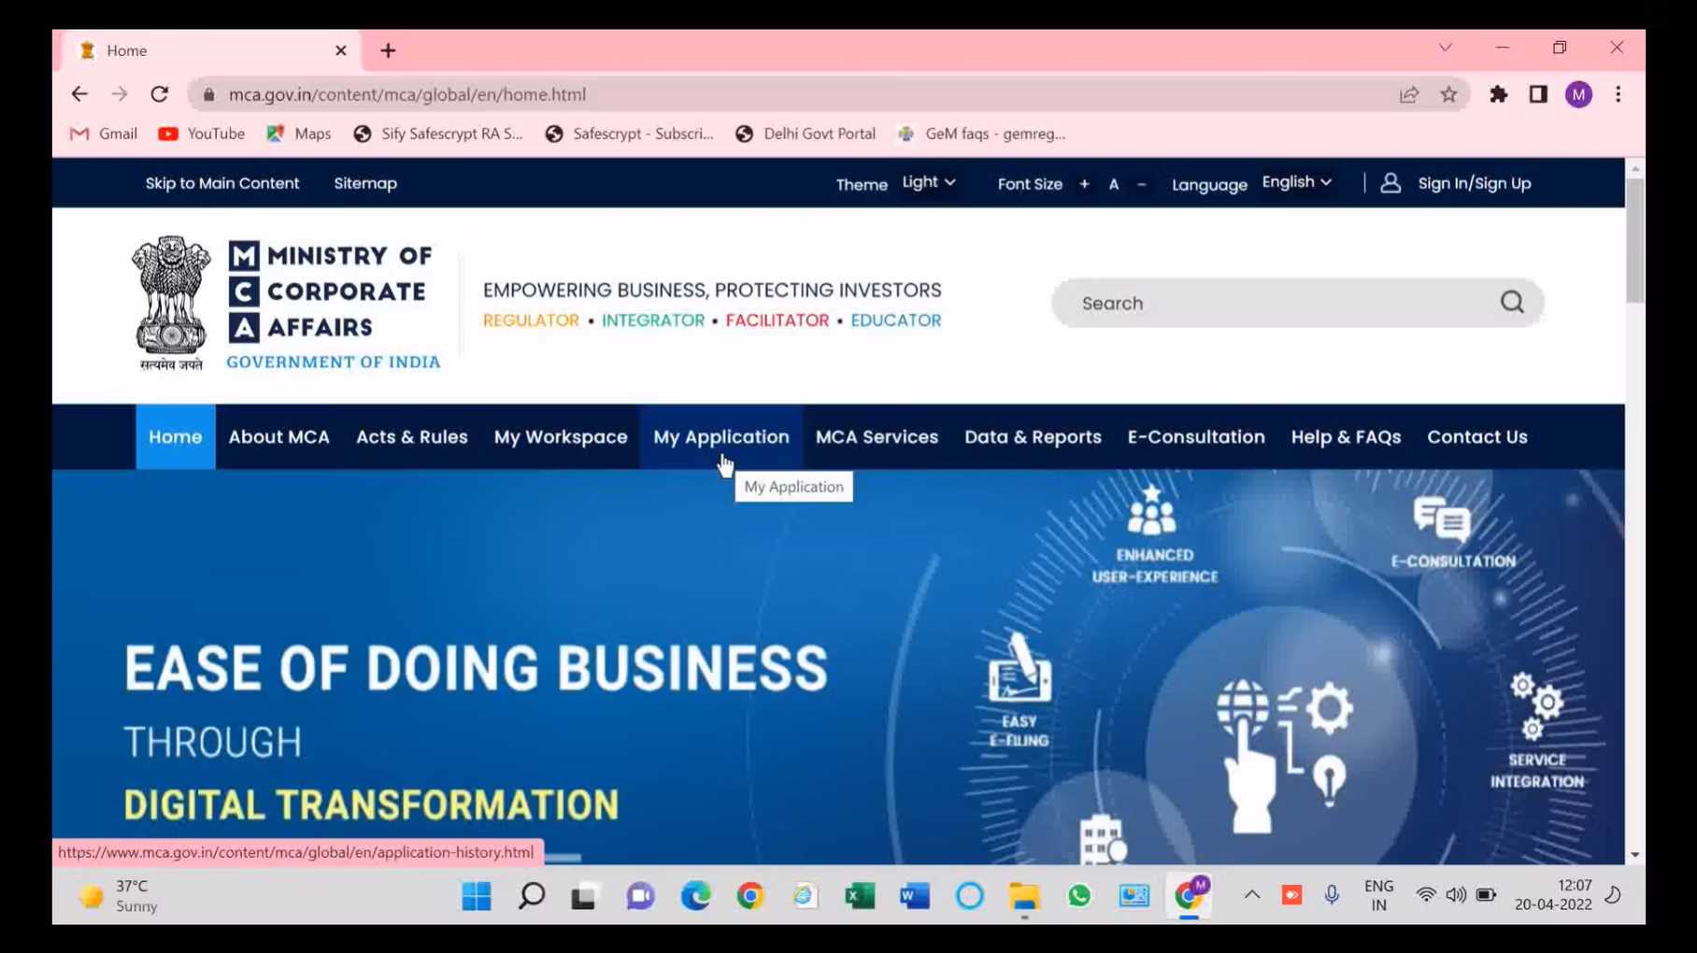Click the Ministry of Corporate Affairs emblem logo
Screen dimensions: 1697x953
(x=171, y=302)
